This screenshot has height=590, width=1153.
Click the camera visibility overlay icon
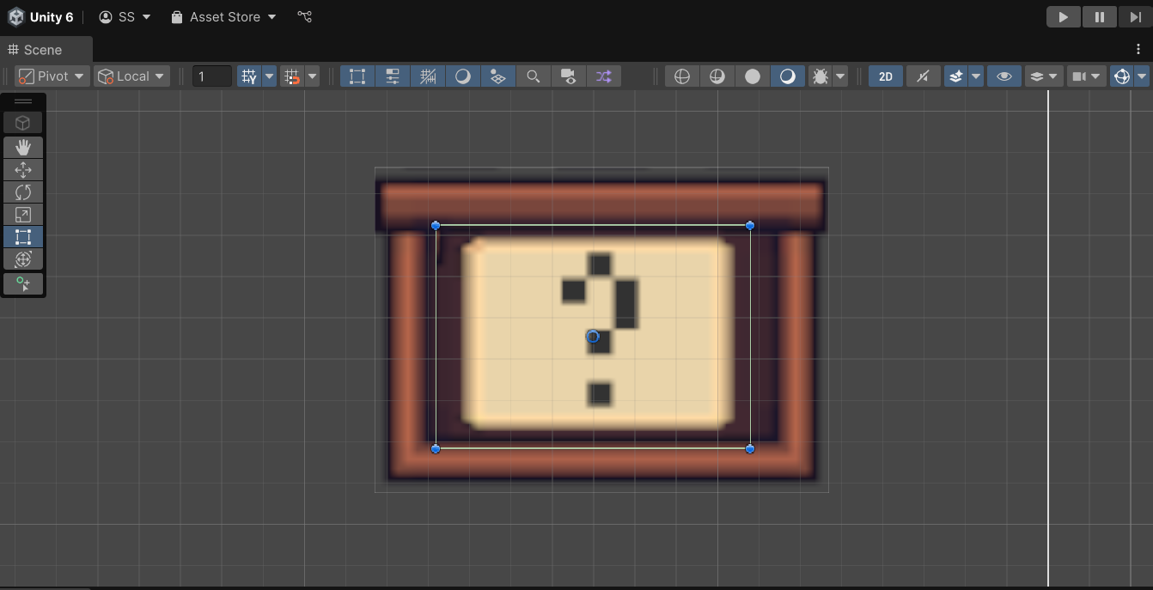568,76
